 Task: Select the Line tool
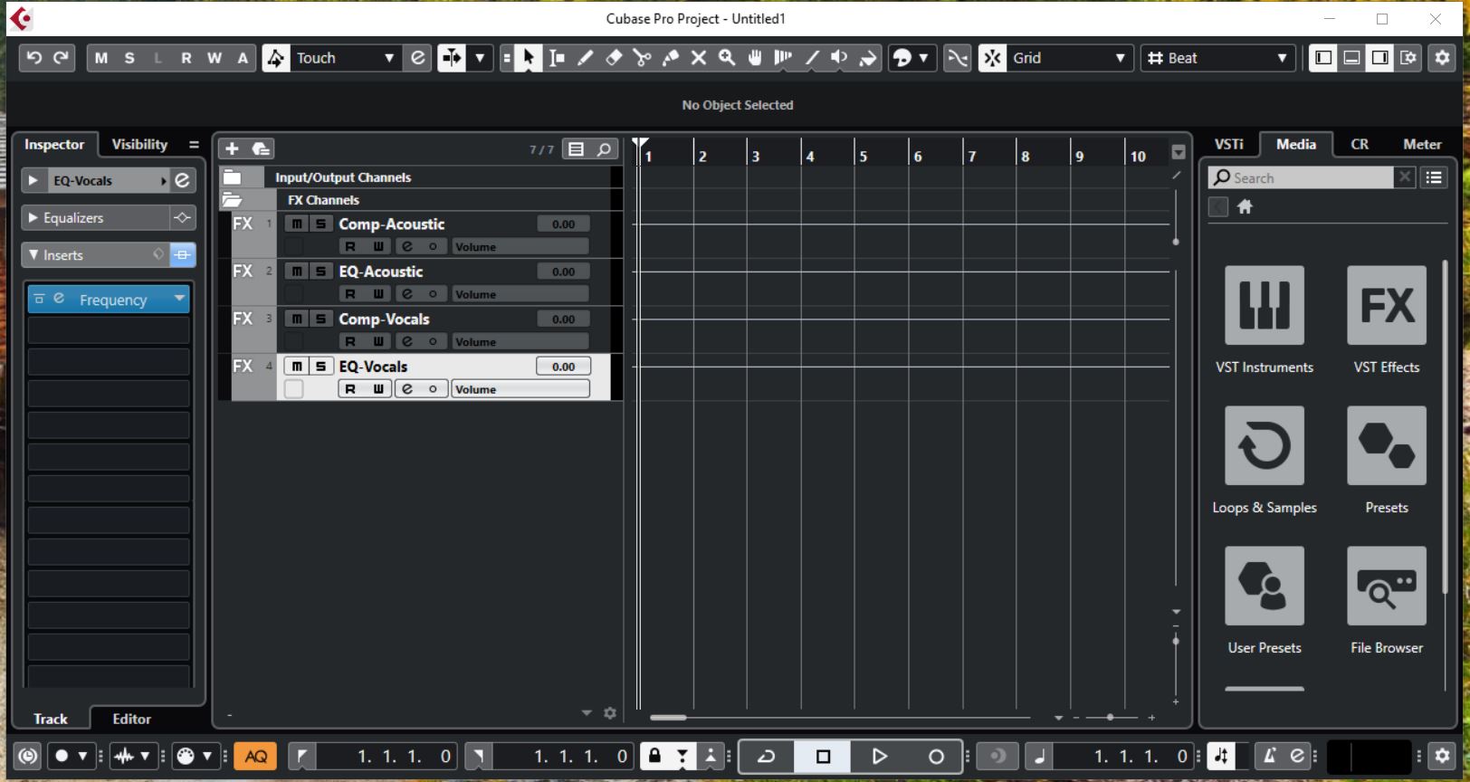point(812,58)
